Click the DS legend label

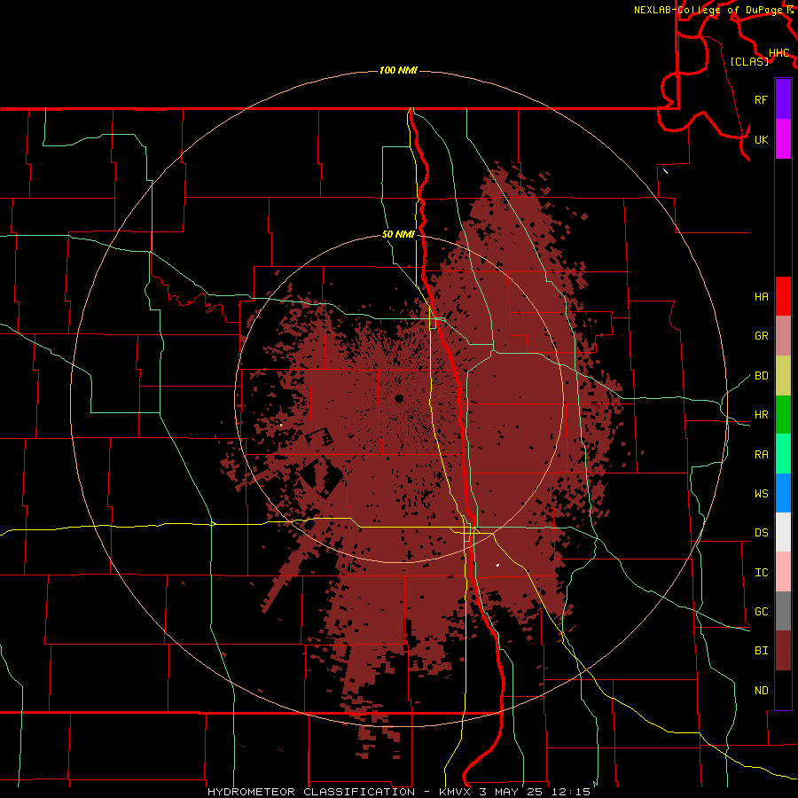coord(761,533)
